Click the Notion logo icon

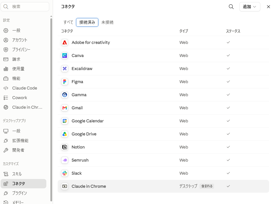click(65, 147)
